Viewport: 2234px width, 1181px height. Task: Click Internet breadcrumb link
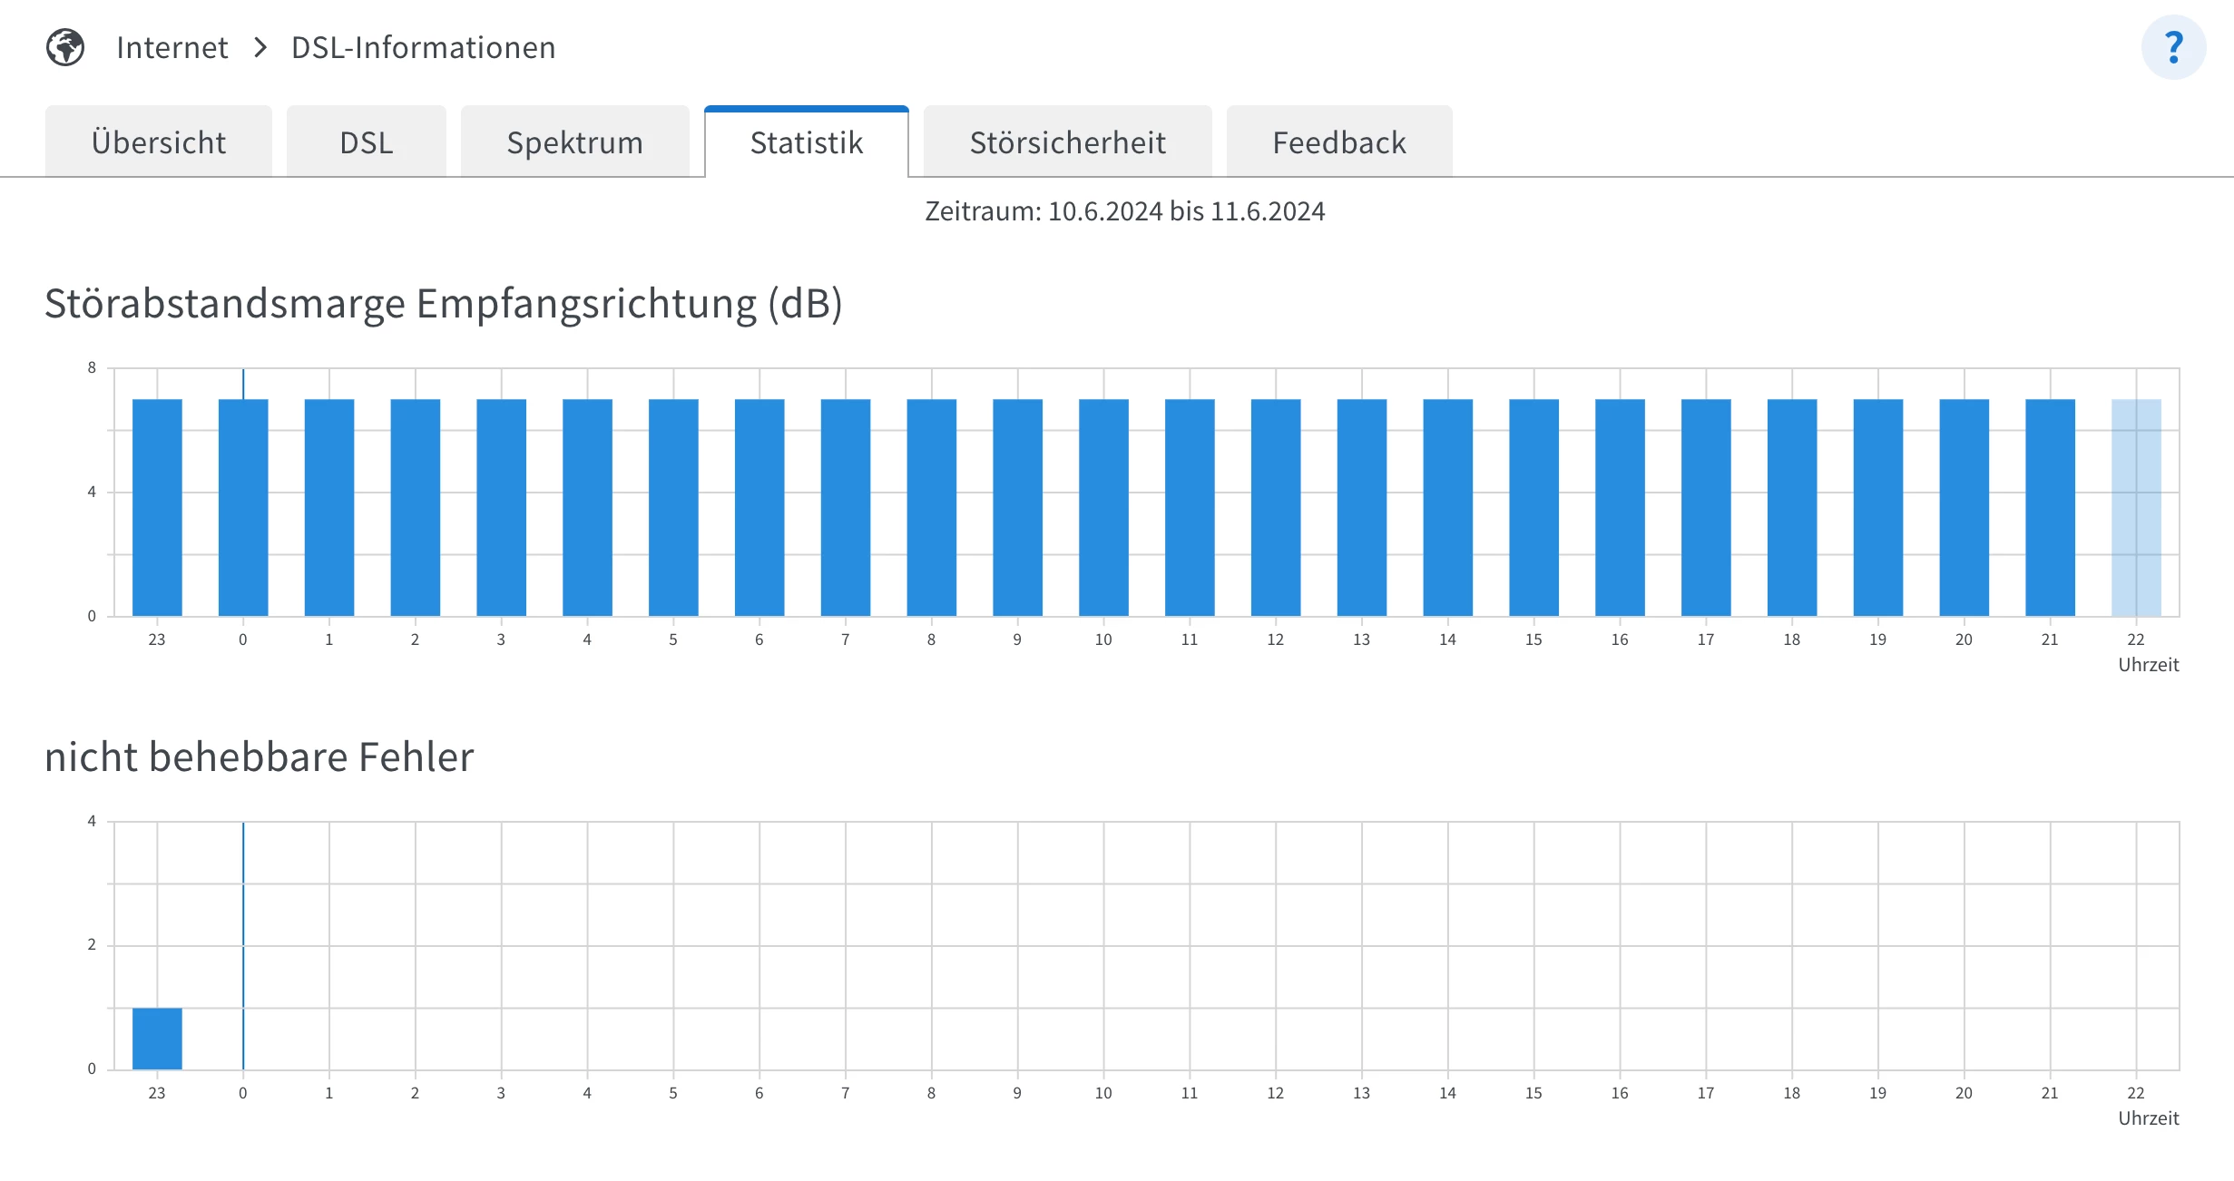(172, 47)
